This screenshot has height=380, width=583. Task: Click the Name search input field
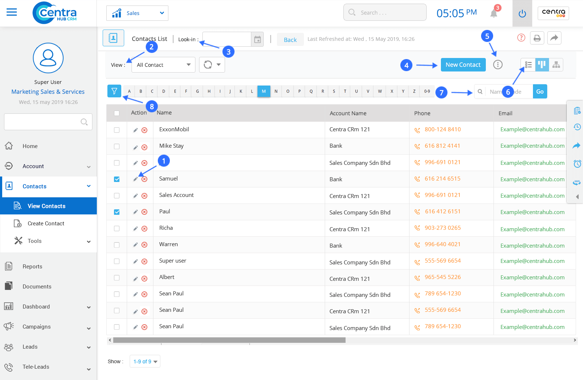(510, 92)
